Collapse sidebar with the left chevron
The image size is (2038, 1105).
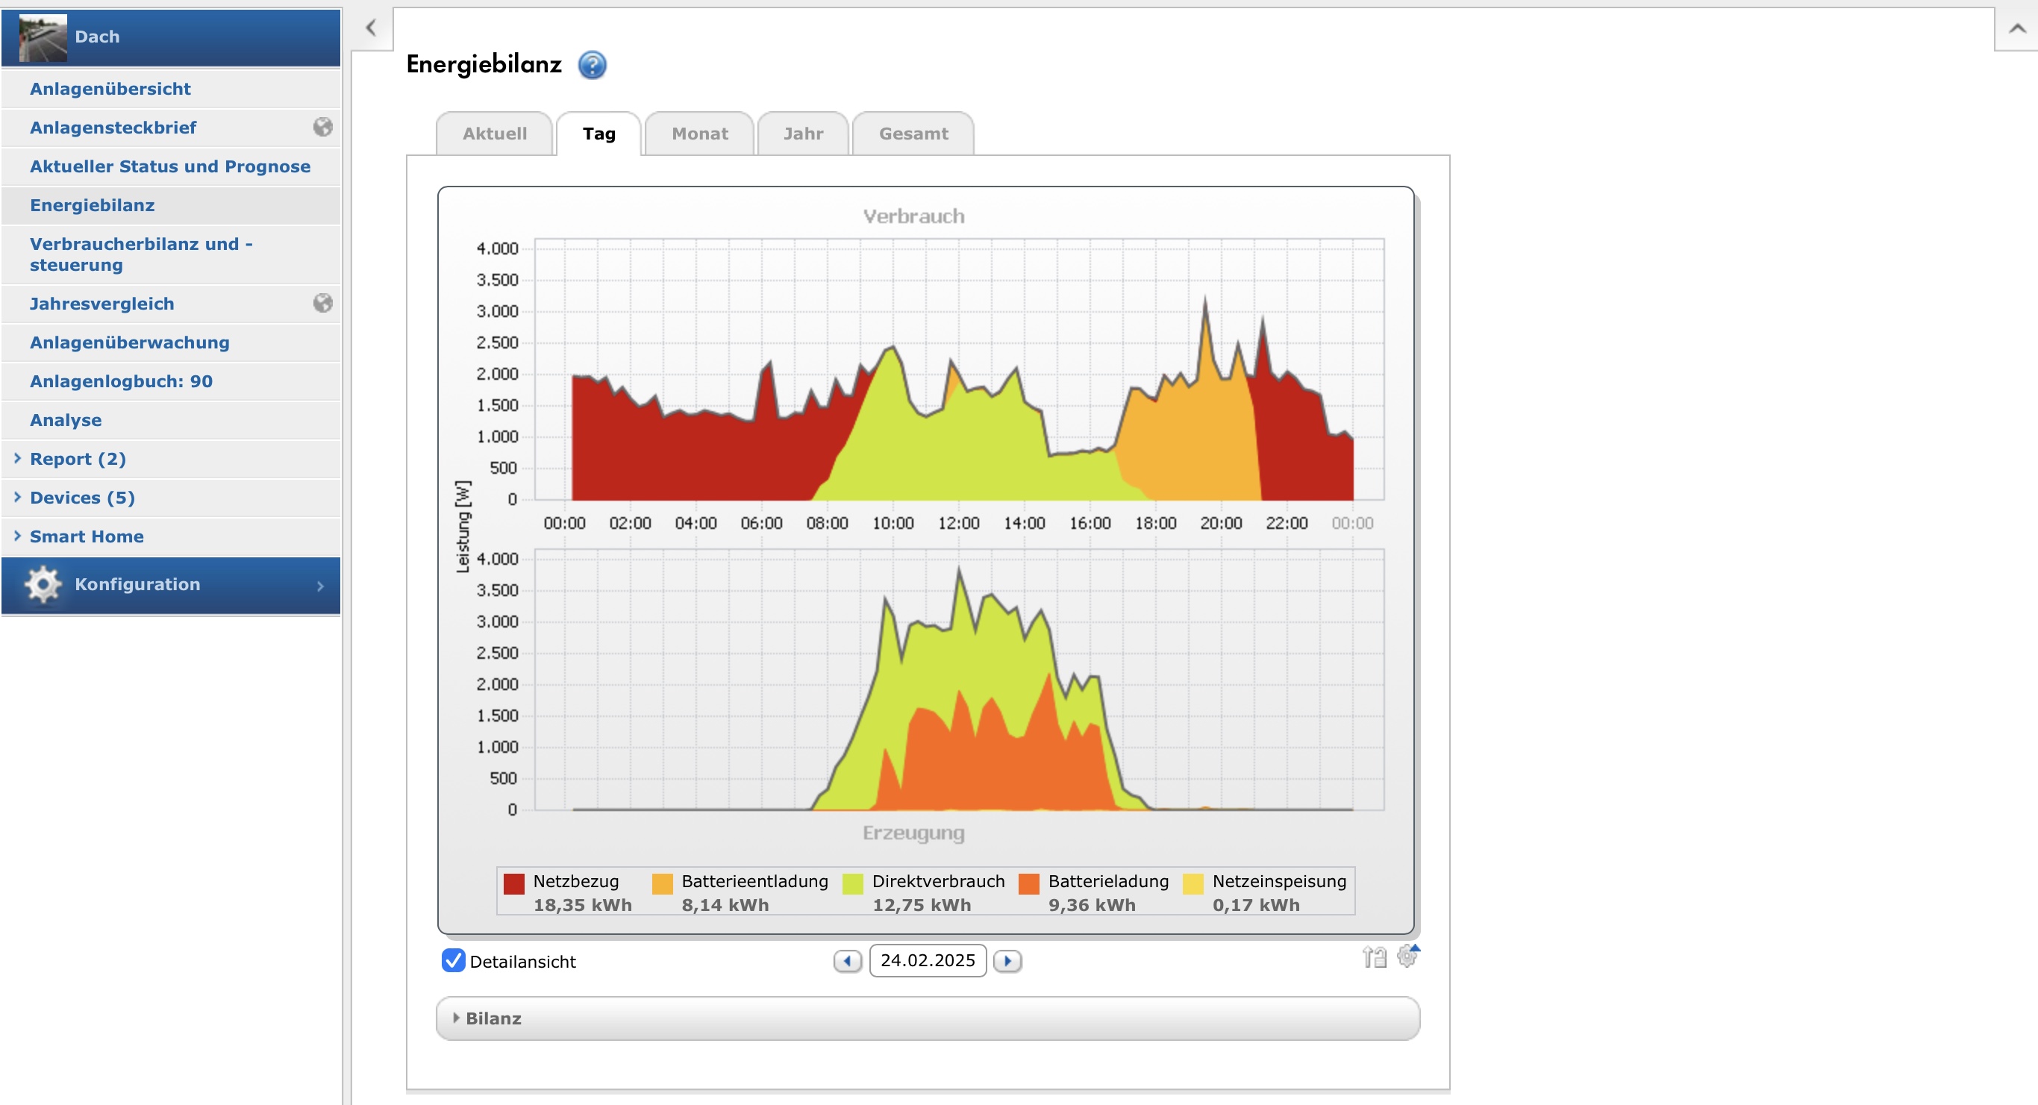click(371, 28)
